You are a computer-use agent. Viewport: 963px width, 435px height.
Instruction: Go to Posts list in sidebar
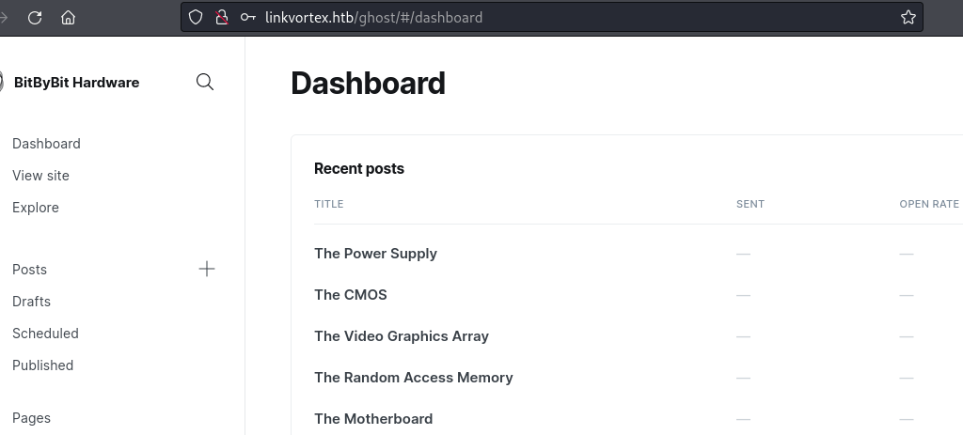29,270
